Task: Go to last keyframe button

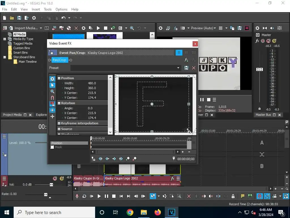Action: (121, 159)
